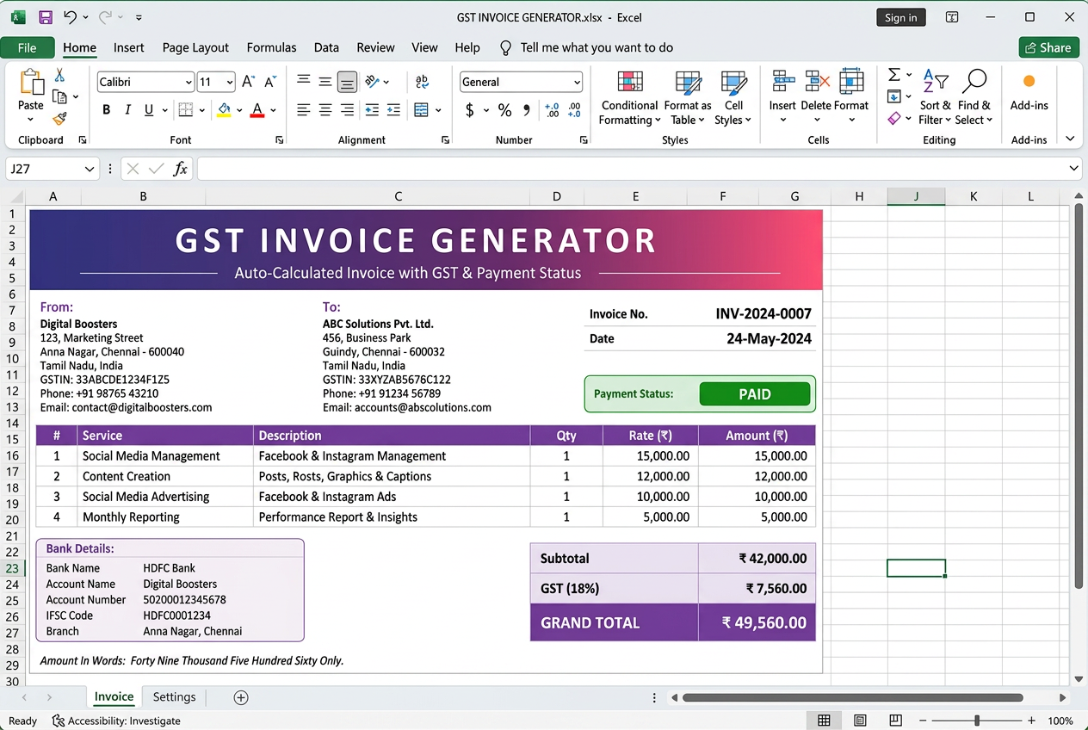Click the Merge & Center icon
This screenshot has width=1088, height=730.
point(422,109)
